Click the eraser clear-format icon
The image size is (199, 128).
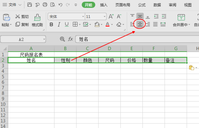tap(119, 24)
